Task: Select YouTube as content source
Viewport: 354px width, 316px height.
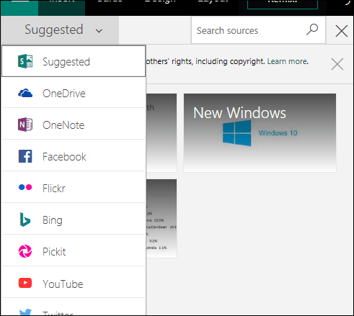Action: tap(74, 283)
